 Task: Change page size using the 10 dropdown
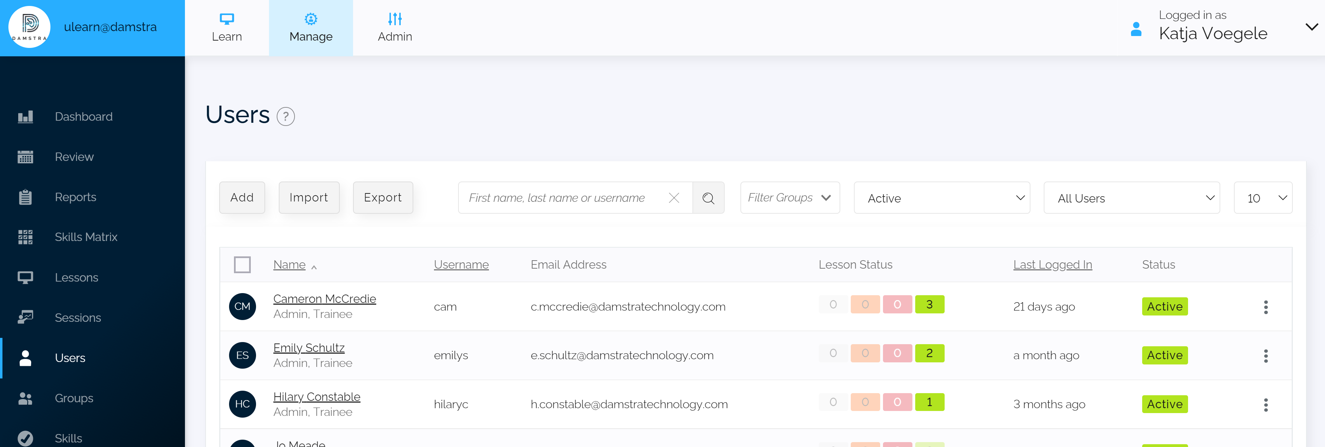1263,198
